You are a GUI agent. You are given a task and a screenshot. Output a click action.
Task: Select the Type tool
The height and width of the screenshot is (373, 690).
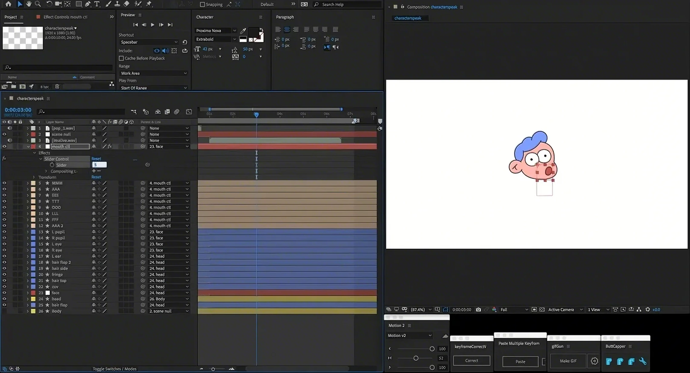97,4
